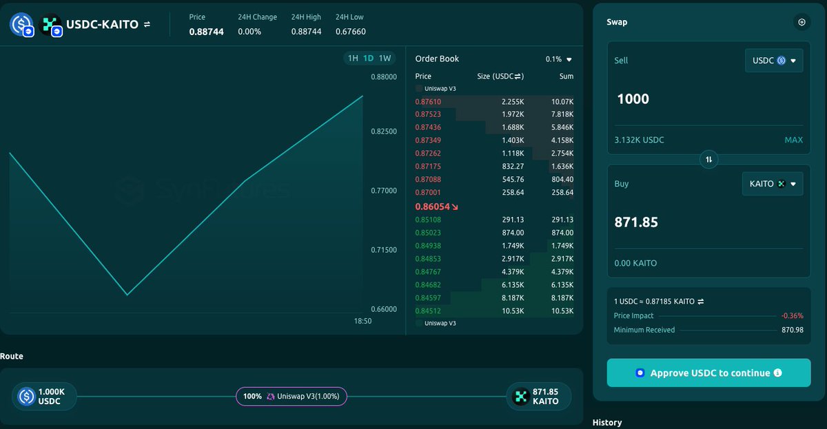The height and width of the screenshot is (429, 827).
Task: Click the bid price 0.85023
Action: (428, 233)
